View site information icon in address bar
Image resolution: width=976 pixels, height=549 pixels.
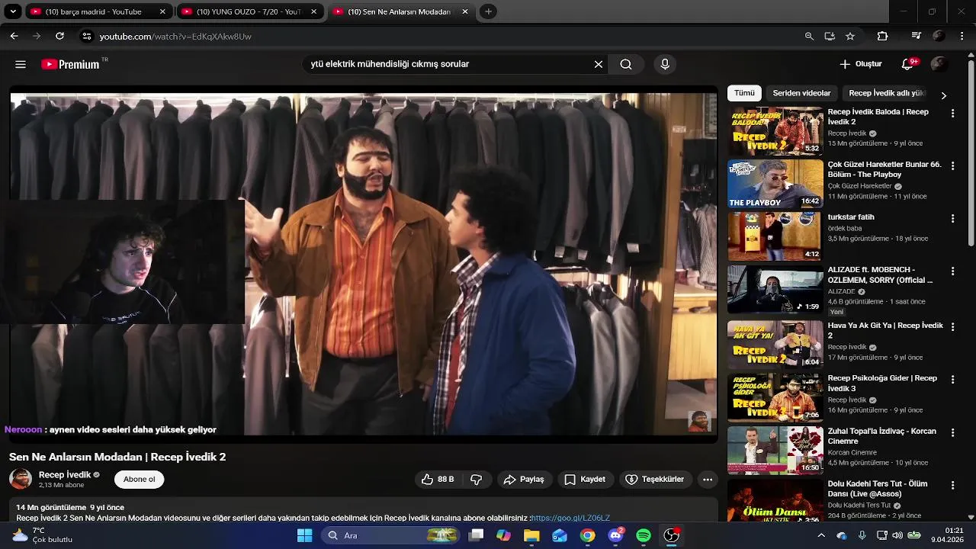[87, 36]
